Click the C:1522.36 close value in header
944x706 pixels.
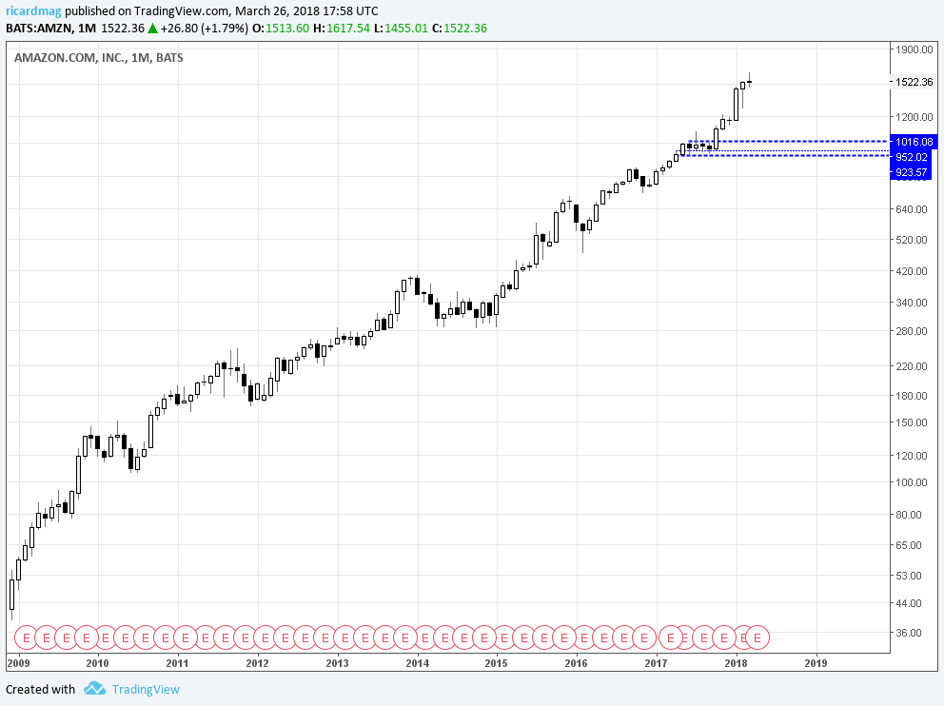pyautogui.click(x=460, y=29)
